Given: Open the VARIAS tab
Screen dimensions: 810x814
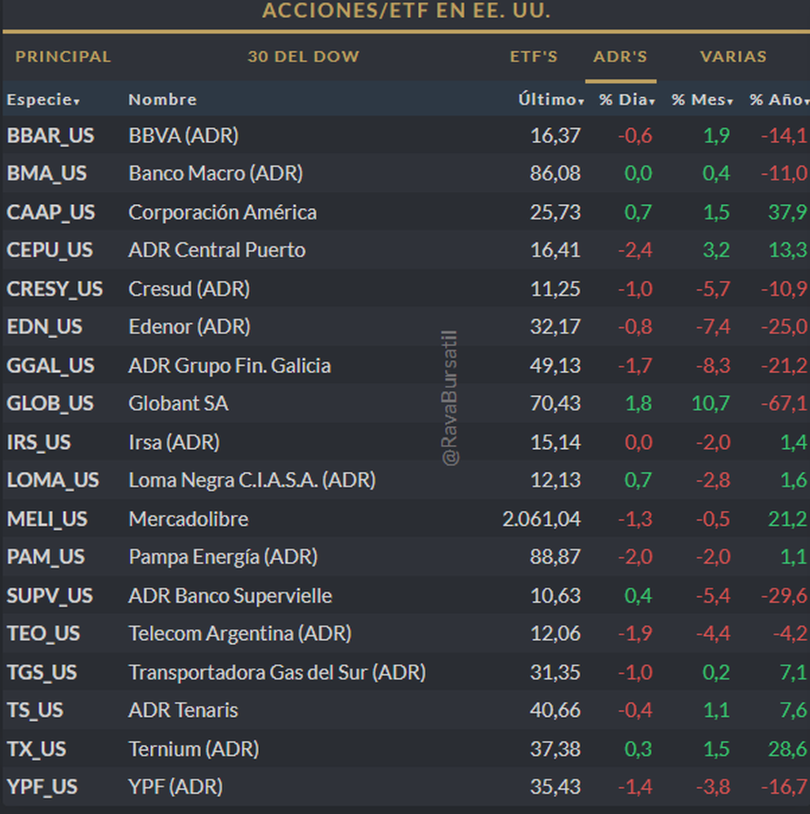Looking at the screenshot, I should [733, 57].
